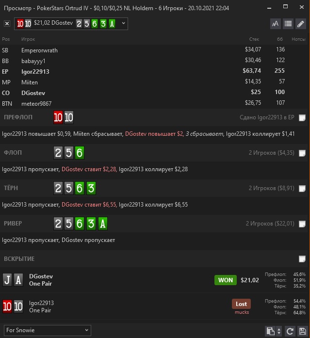Click the mucks text under Lost

coord(242,312)
